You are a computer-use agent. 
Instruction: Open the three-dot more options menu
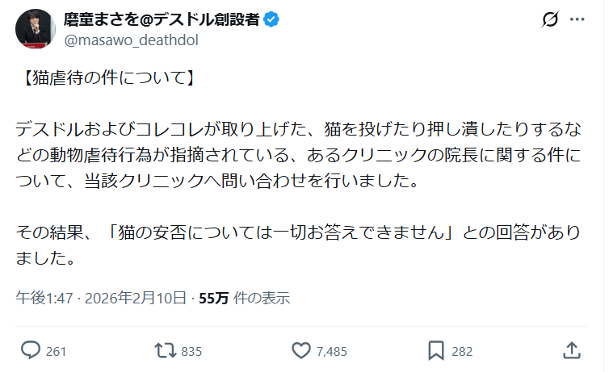point(577,19)
